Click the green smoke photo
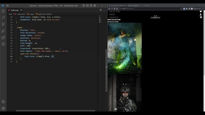The width and height of the screenshot is (205, 115). point(125,48)
